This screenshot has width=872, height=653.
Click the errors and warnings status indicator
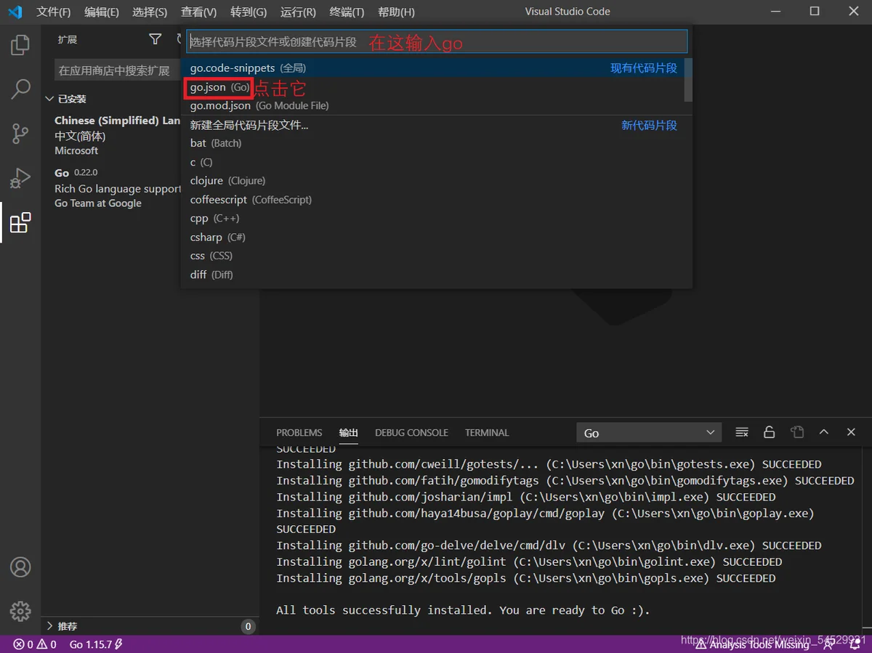(34, 644)
